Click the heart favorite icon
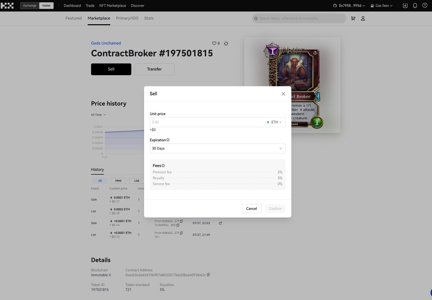432x300 pixels. click(x=214, y=43)
